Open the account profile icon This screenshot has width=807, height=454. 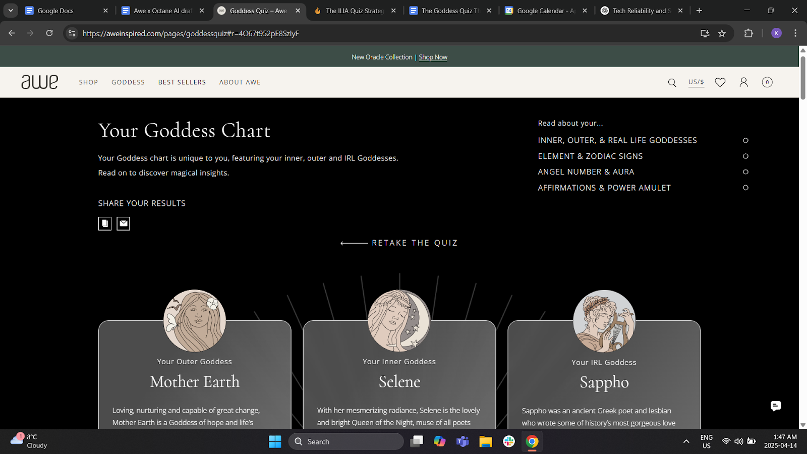pyautogui.click(x=743, y=82)
